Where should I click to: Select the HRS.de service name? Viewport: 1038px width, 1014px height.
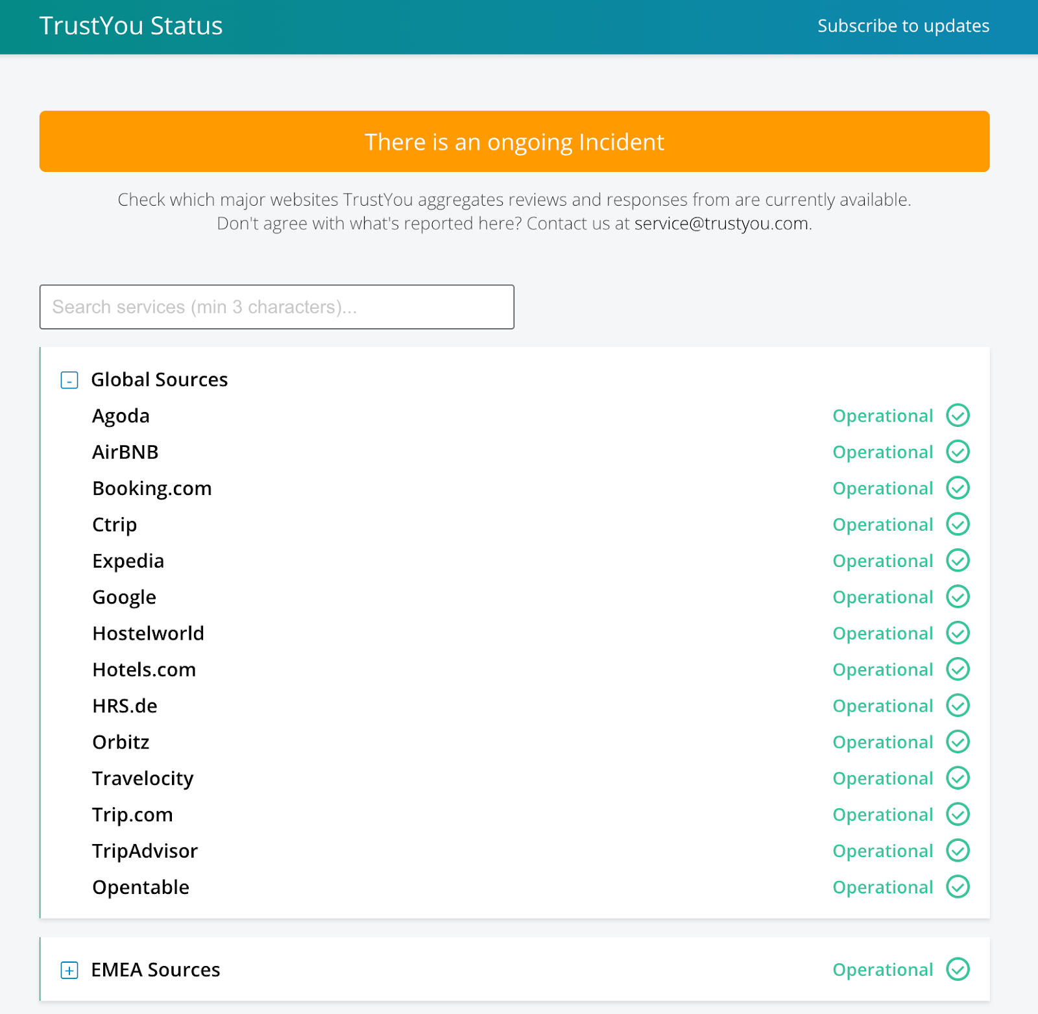coord(125,706)
